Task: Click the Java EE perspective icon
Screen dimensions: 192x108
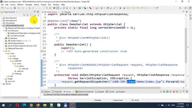Action: (190, 8)
